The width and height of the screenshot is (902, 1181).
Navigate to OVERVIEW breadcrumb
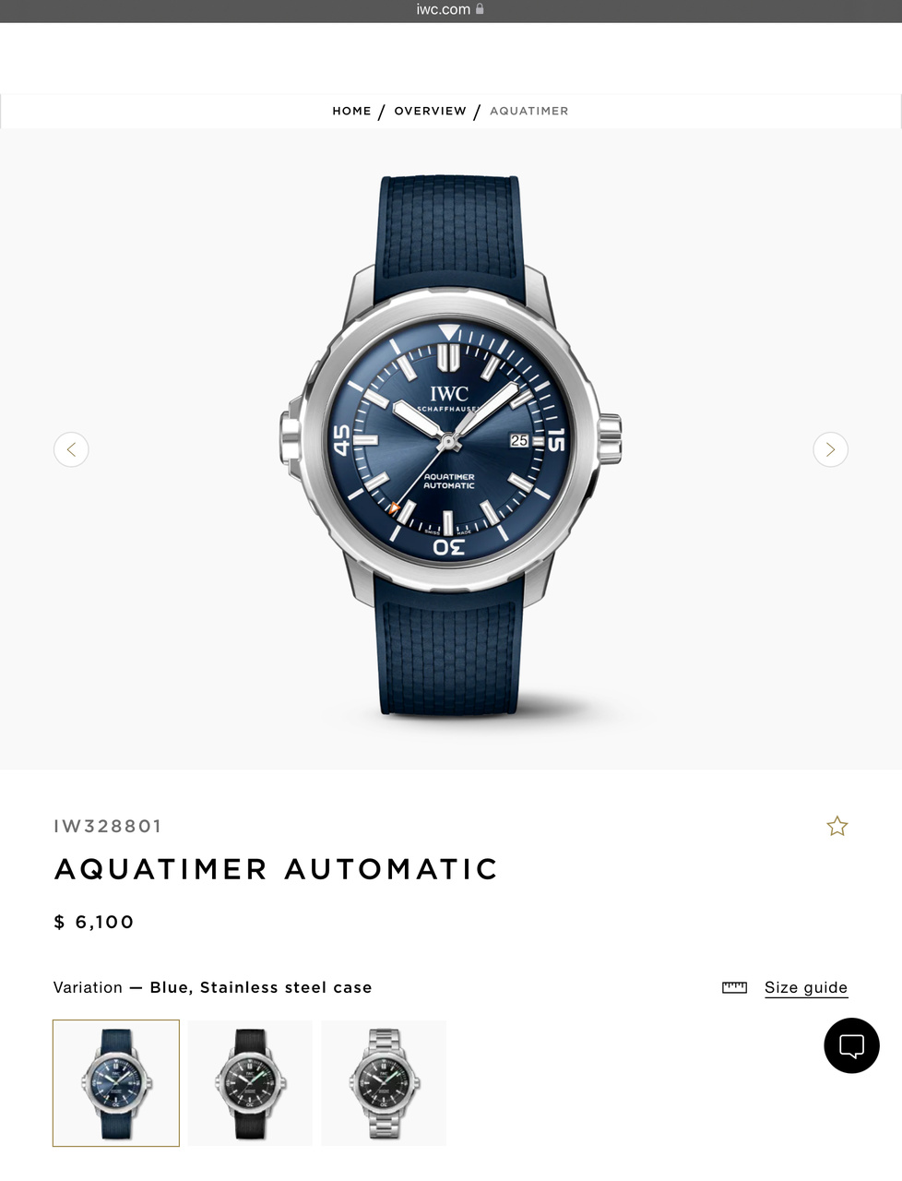click(x=431, y=111)
